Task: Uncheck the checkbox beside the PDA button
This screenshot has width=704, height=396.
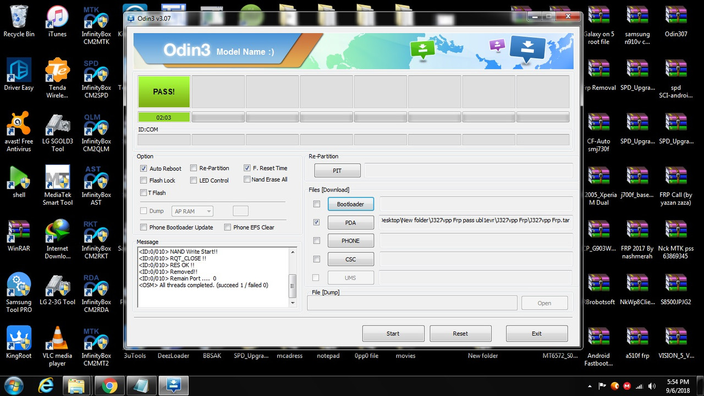Action: click(316, 223)
